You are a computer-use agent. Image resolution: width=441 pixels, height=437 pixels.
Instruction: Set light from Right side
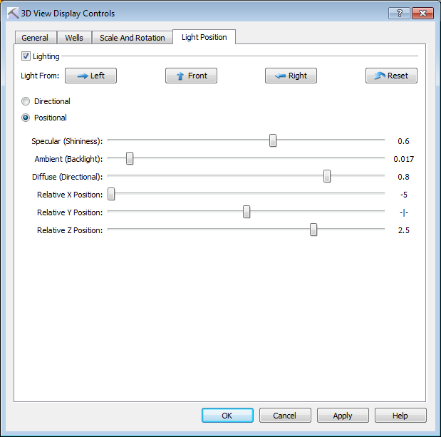[x=291, y=76]
